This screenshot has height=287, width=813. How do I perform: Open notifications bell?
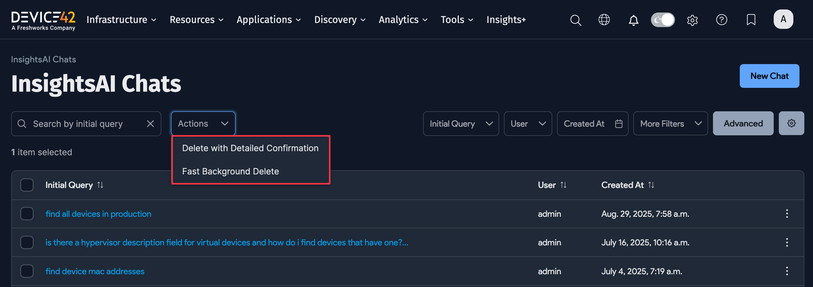tap(633, 20)
